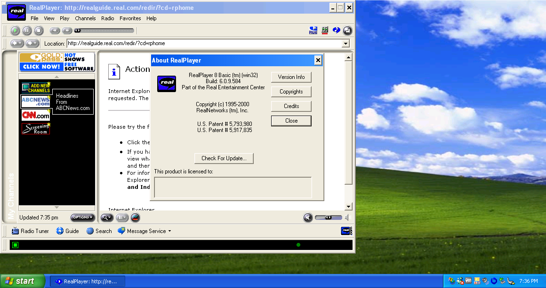Open the CNN.com channel
This screenshot has height=288, width=546.
tap(35, 115)
